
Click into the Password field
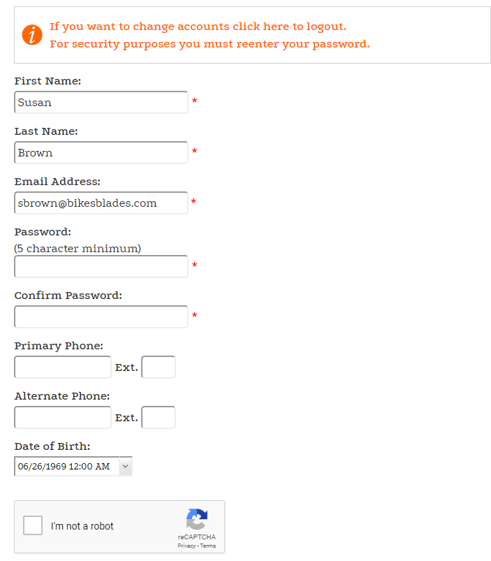101,266
